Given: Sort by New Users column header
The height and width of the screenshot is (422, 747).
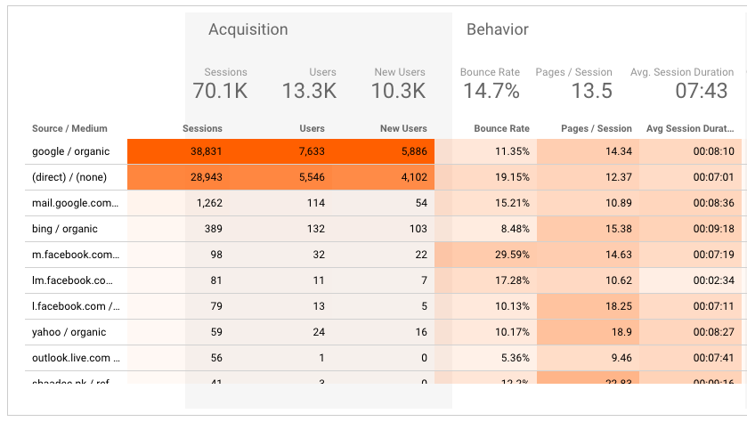Looking at the screenshot, I should tap(403, 129).
